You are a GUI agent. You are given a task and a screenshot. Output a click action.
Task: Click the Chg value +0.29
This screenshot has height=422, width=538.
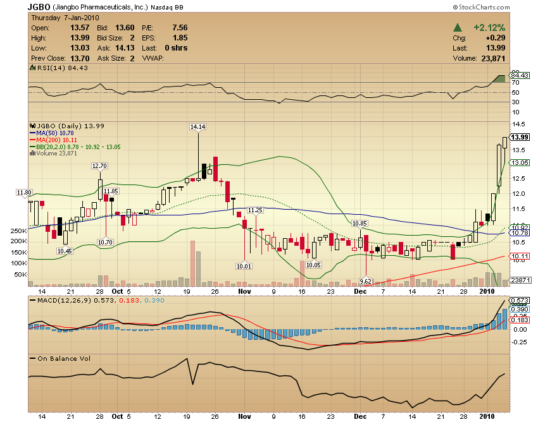(x=495, y=38)
